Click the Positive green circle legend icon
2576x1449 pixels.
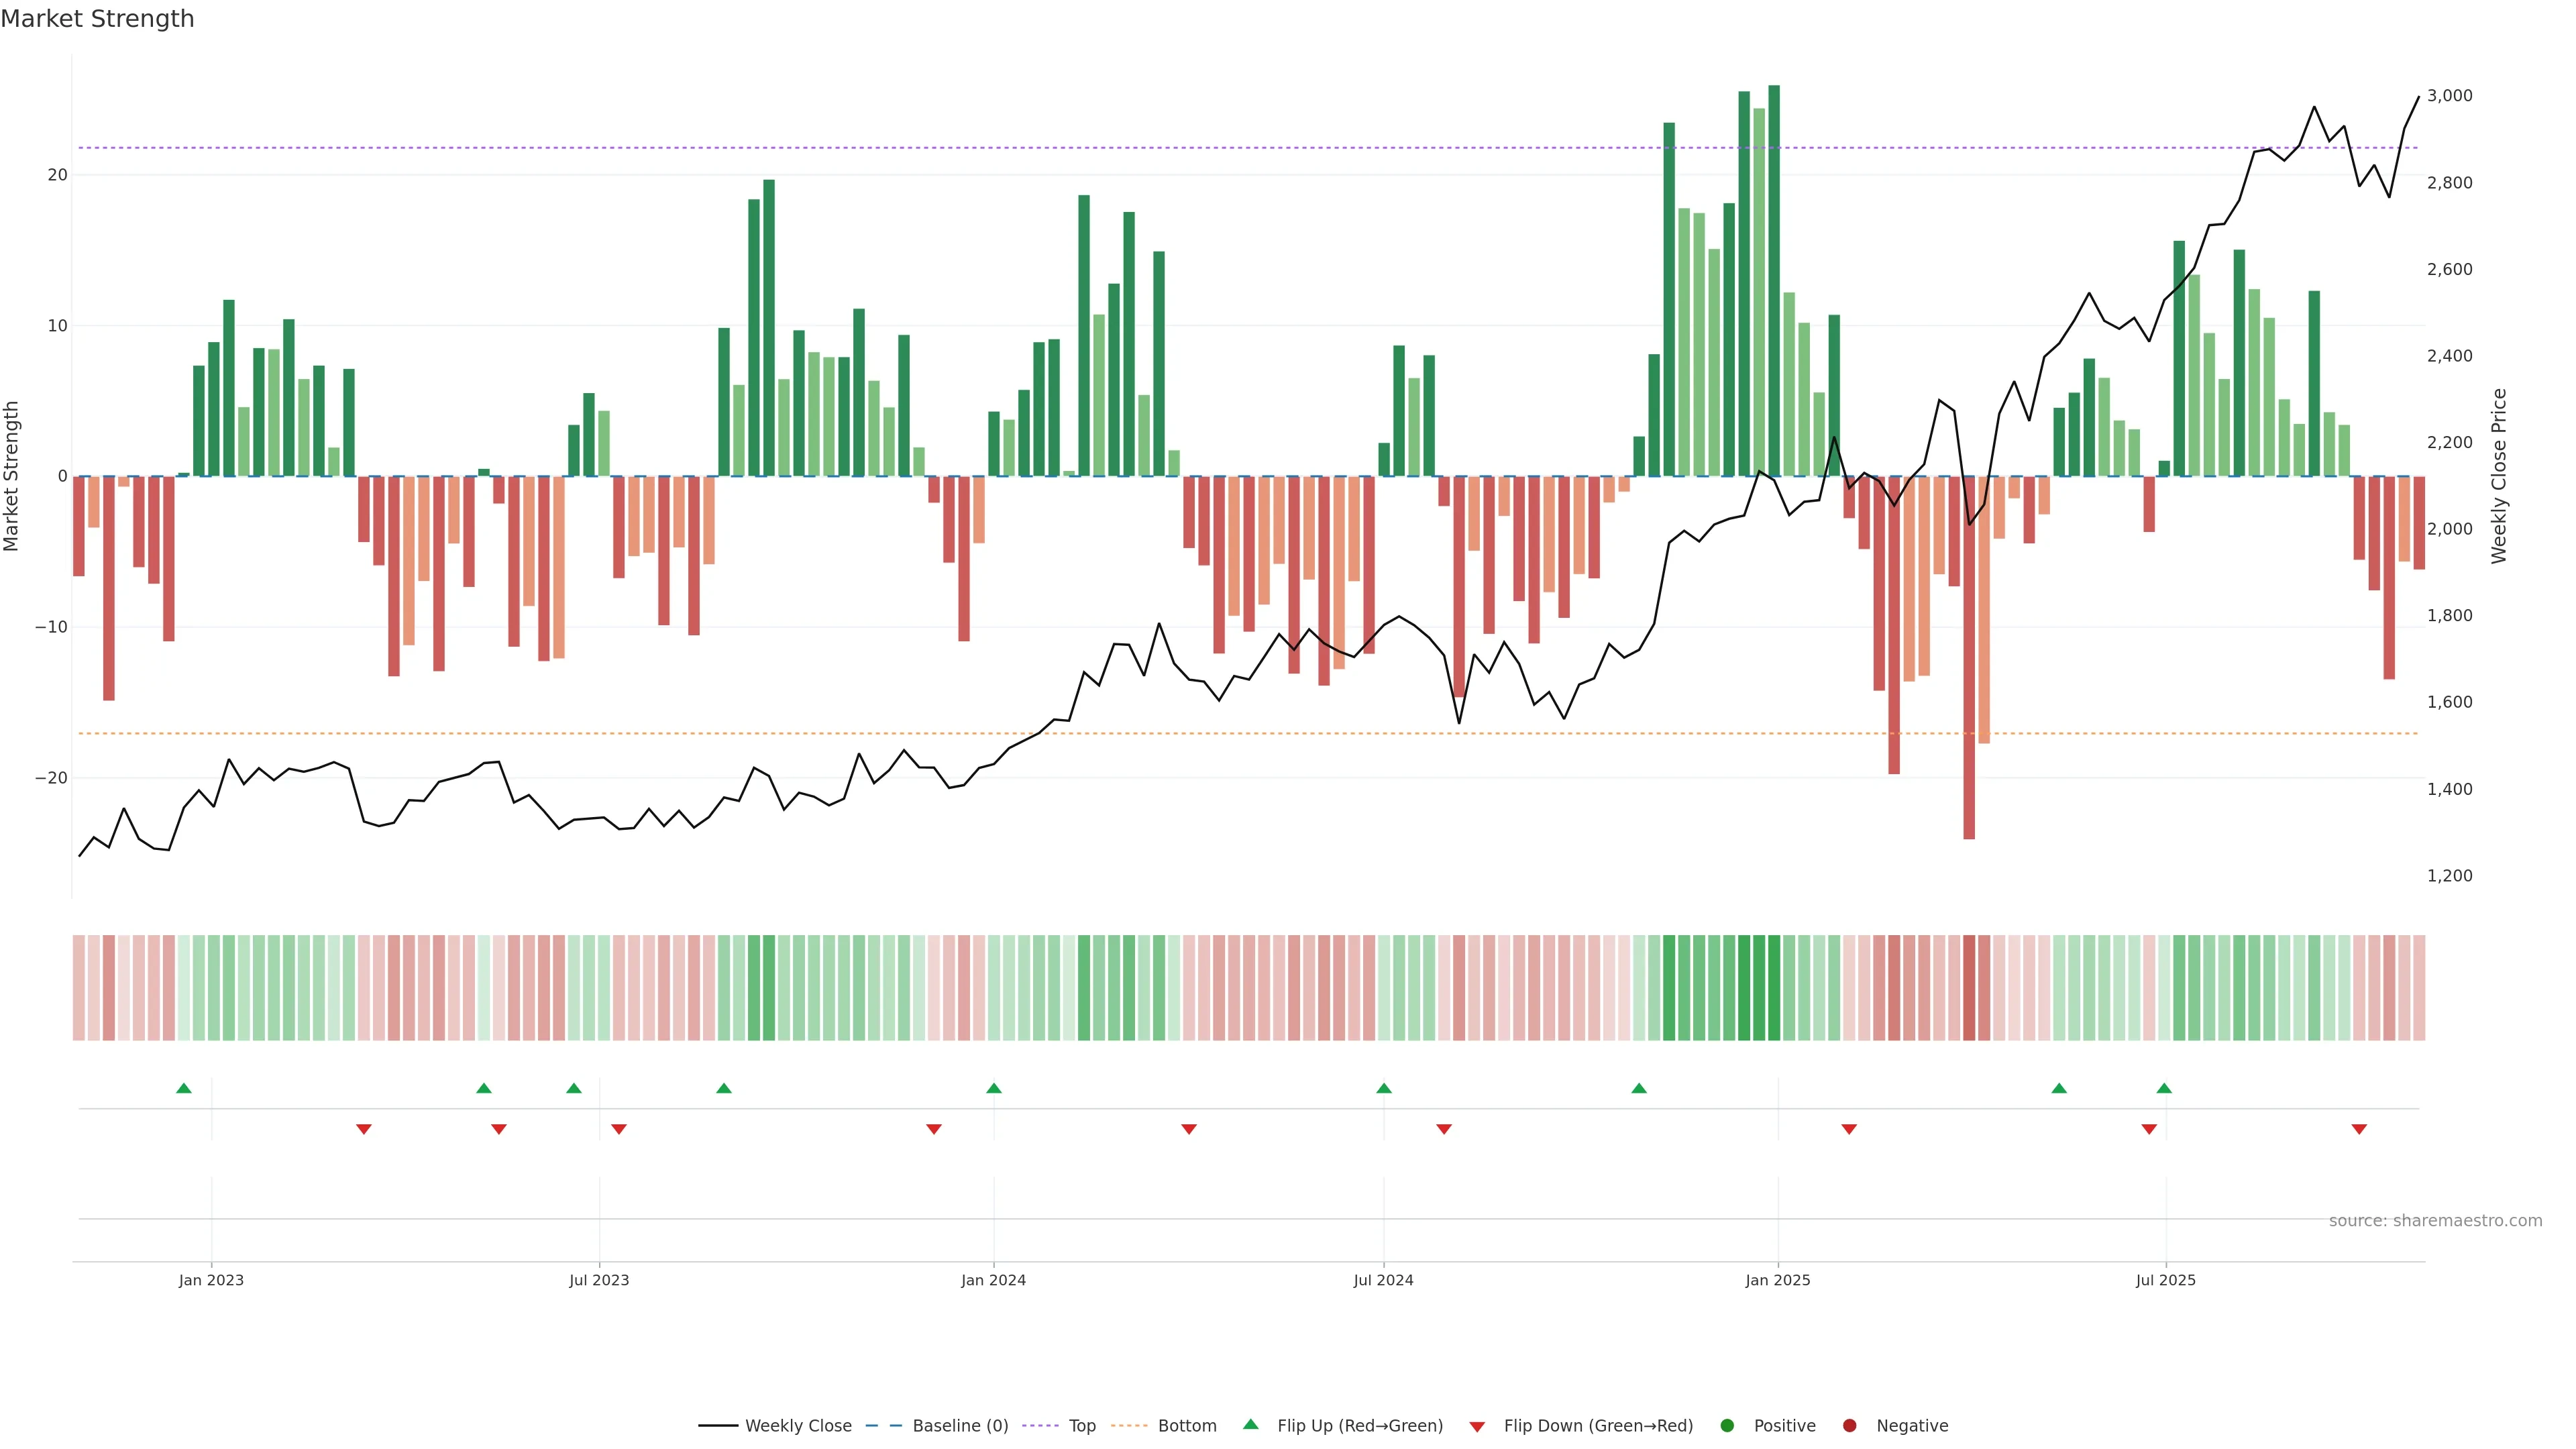[x=1727, y=1426]
